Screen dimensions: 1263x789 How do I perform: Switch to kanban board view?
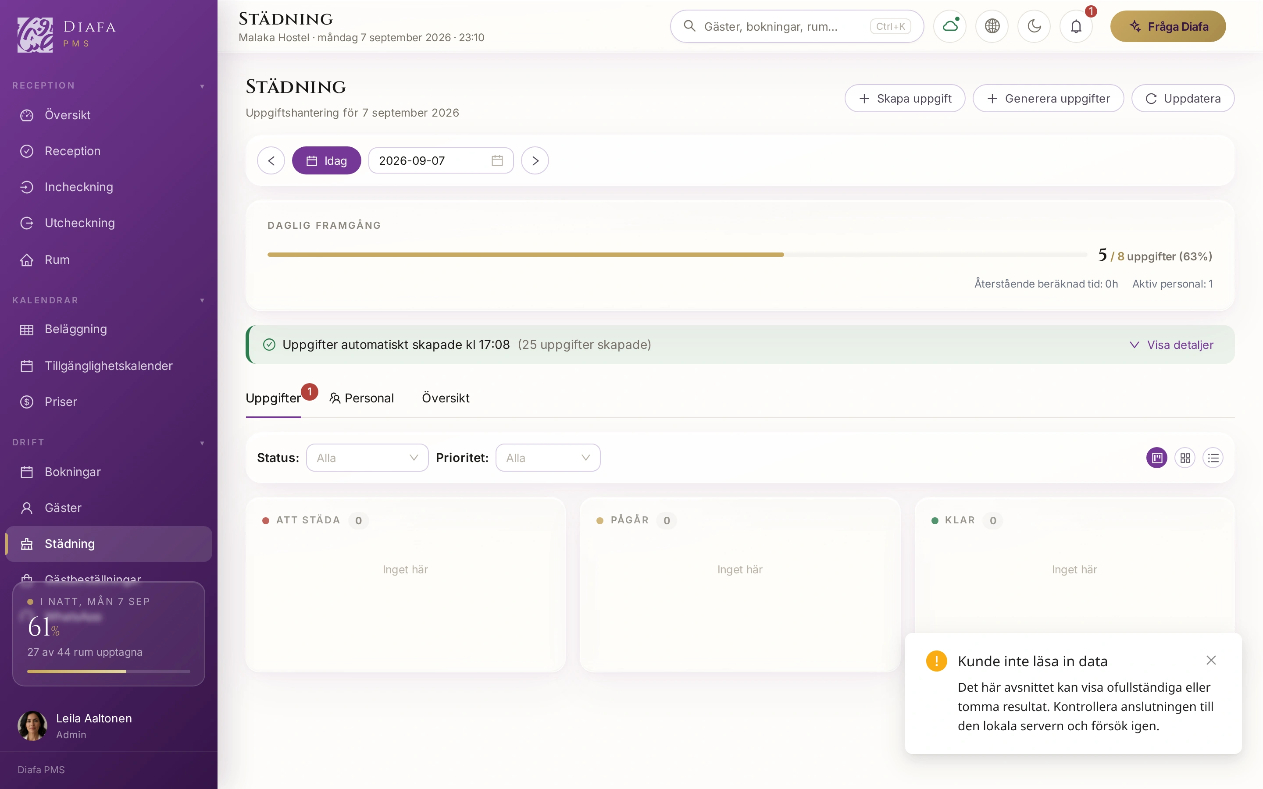tap(1156, 458)
